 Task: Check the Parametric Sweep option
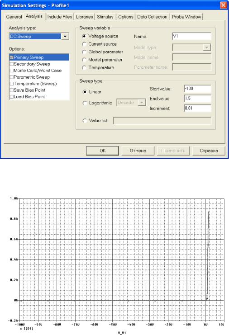click(12, 77)
